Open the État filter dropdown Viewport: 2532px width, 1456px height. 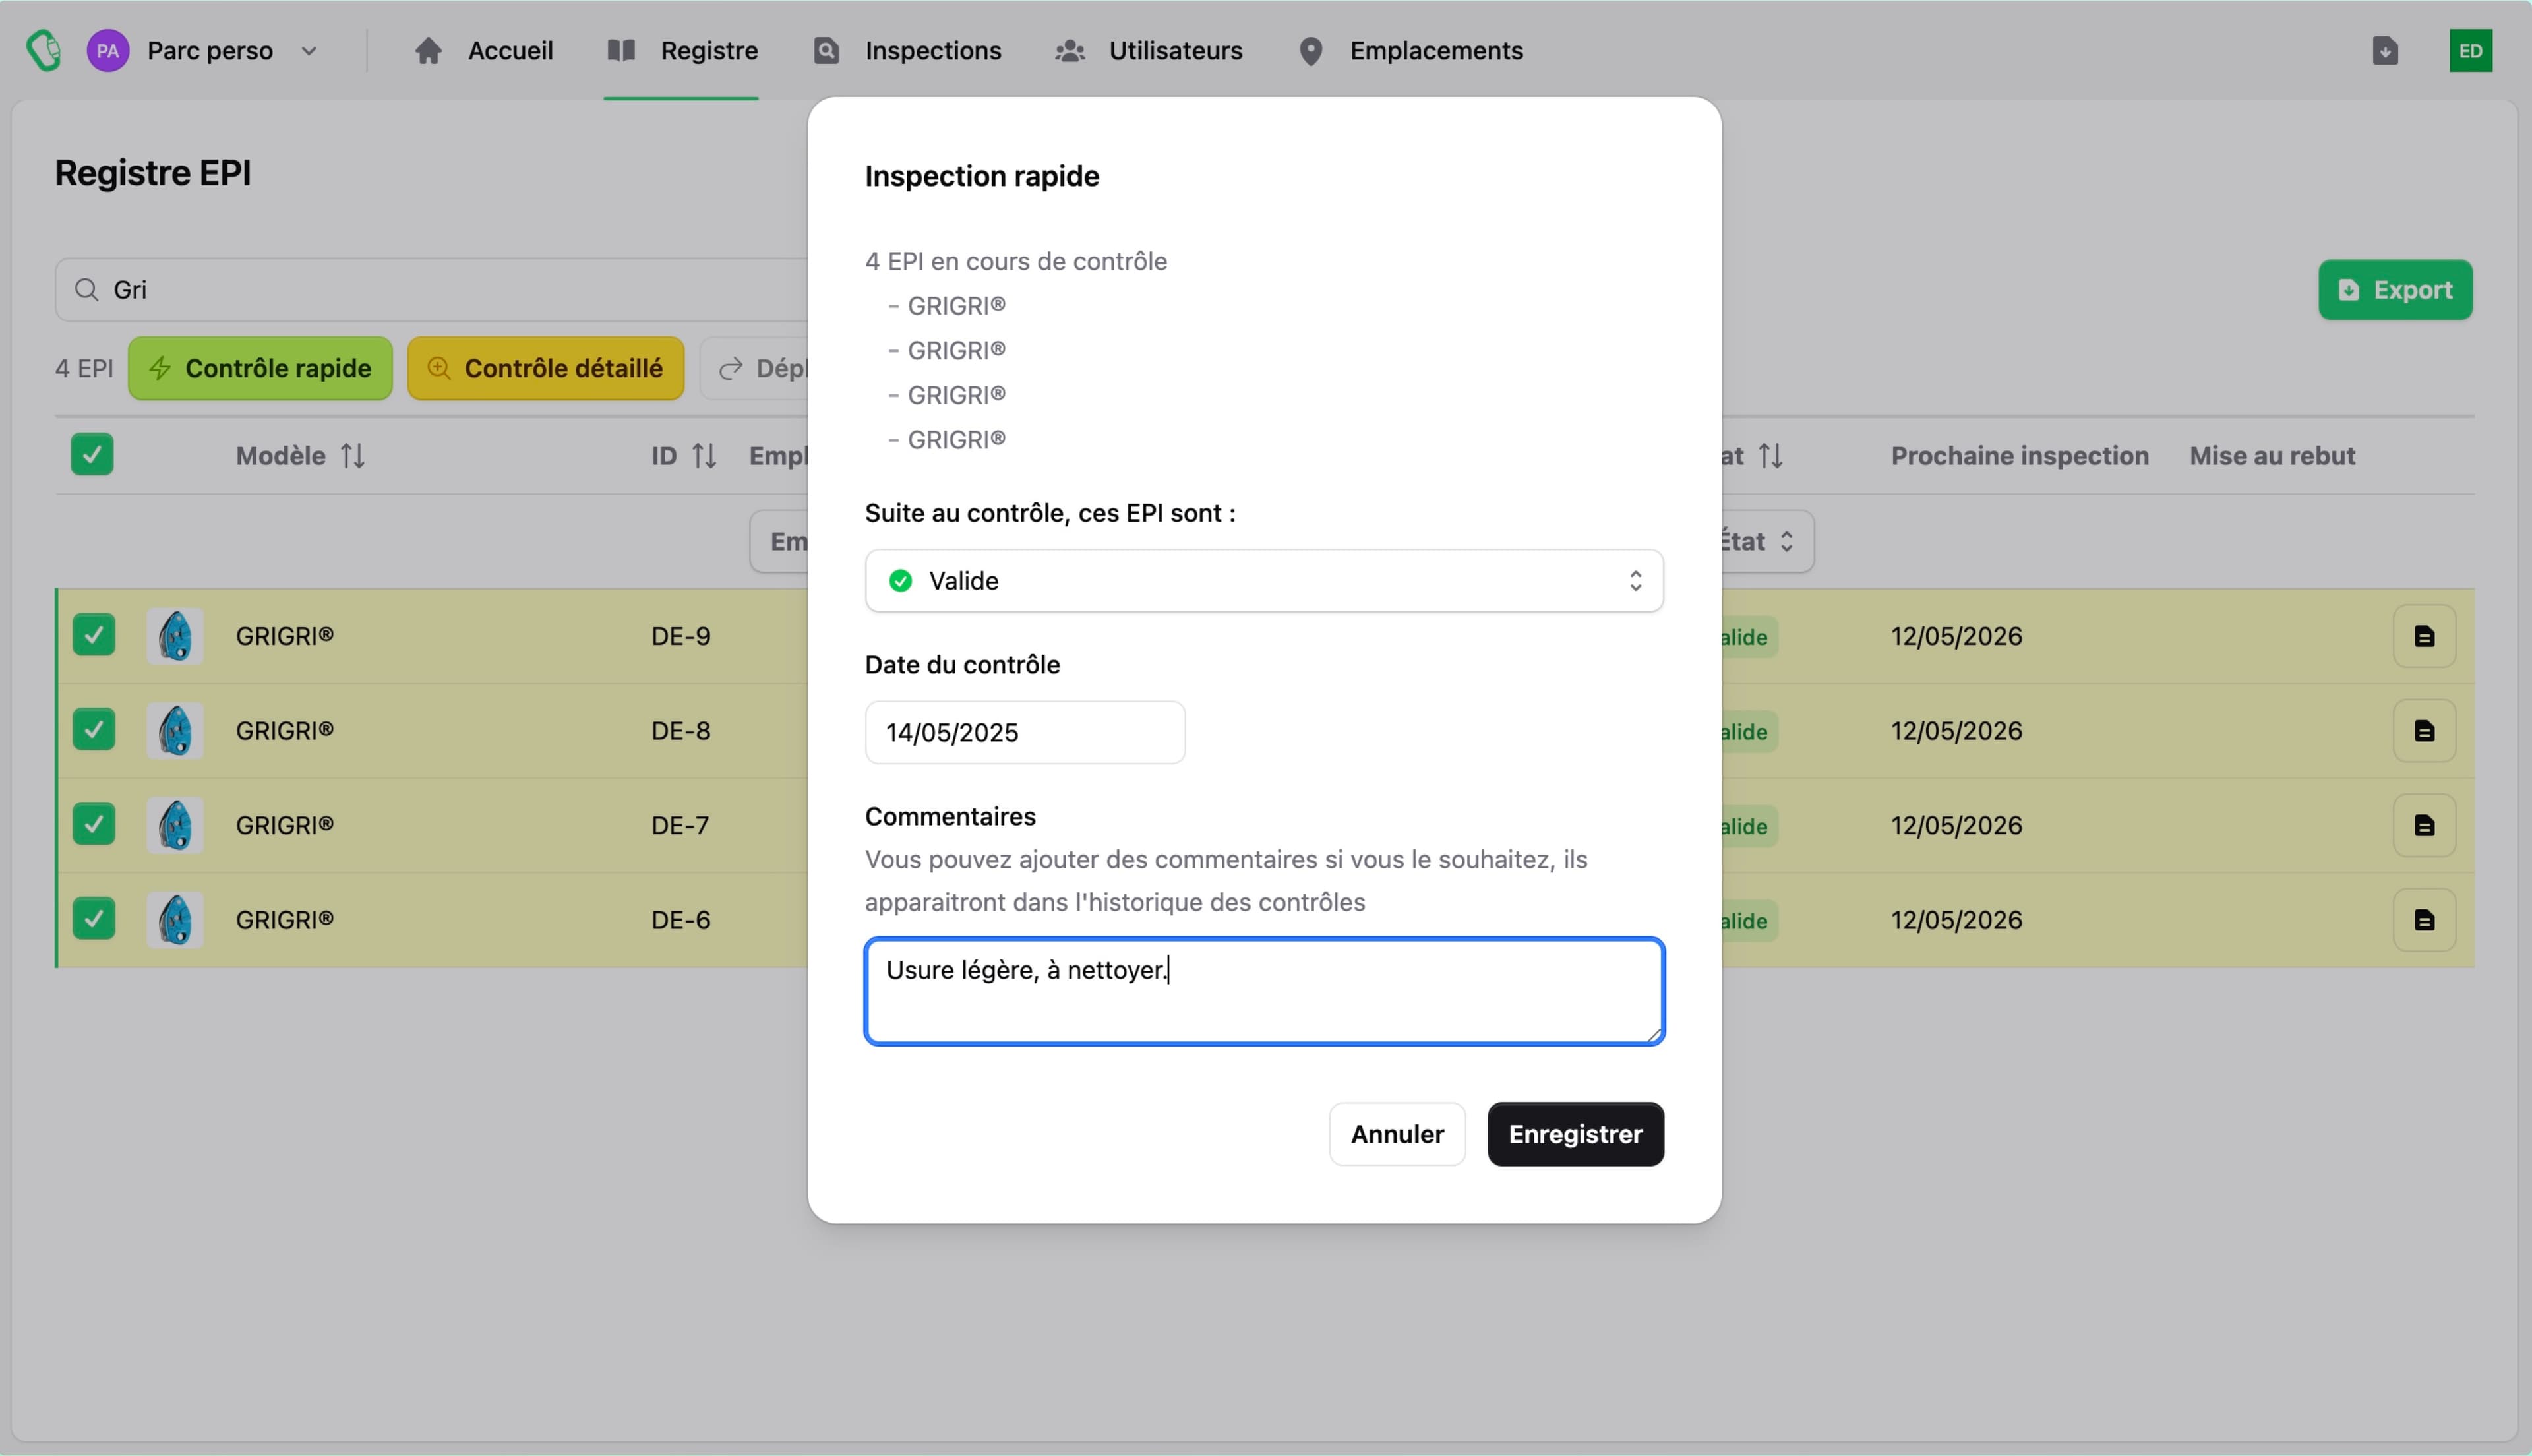coord(1764,542)
